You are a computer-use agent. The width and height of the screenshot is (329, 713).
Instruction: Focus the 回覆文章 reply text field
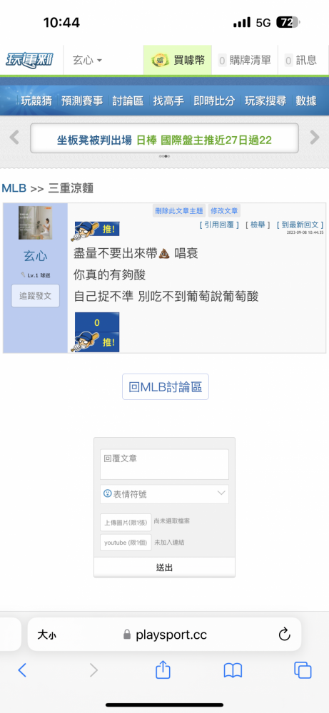[164, 464]
